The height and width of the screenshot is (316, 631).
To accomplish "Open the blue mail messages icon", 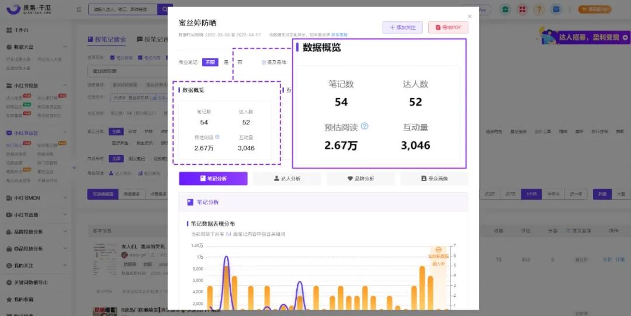I will (556, 9).
